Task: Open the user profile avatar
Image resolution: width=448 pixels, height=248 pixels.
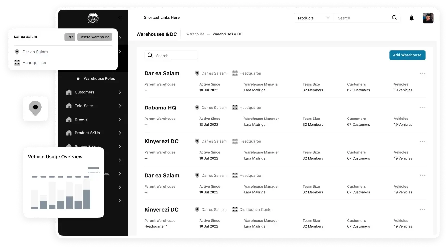Action: tap(428, 18)
